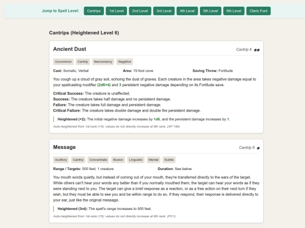Select the Uncommon trait tag
Image resolution: width=305 pixels, height=228 pixels.
coord(63,62)
